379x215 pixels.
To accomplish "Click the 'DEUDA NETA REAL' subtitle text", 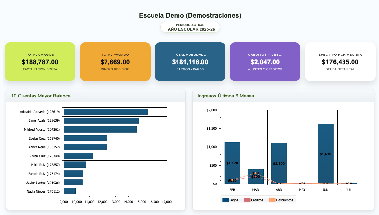I will click(x=340, y=69).
